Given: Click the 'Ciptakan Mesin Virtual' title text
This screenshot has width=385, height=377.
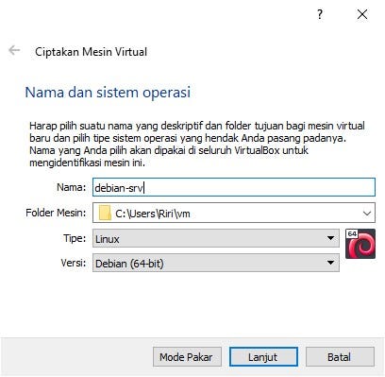Looking at the screenshot, I should pyautogui.click(x=91, y=52).
